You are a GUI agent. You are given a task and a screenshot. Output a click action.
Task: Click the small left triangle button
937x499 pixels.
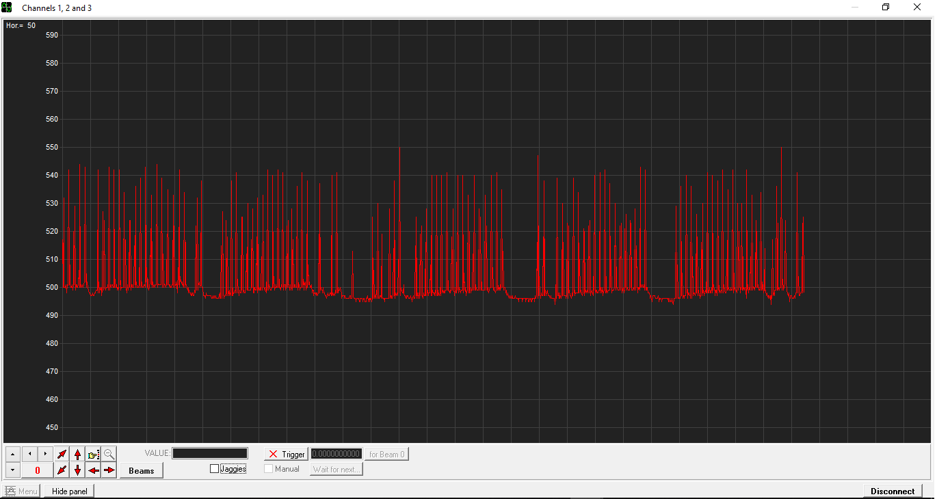click(29, 454)
